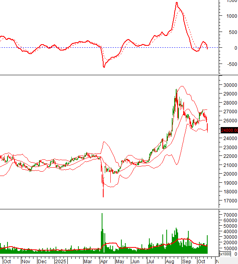Image resolution: width=238 pixels, height=264 pixels.
Task: Click the 2025 year marker on axis
Action: tap(61, 261)
